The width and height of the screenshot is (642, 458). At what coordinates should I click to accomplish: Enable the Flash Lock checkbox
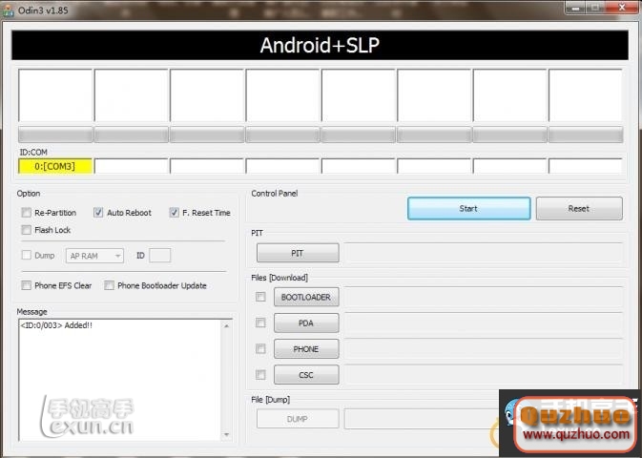pyautogui.click(x=26, y=230)
